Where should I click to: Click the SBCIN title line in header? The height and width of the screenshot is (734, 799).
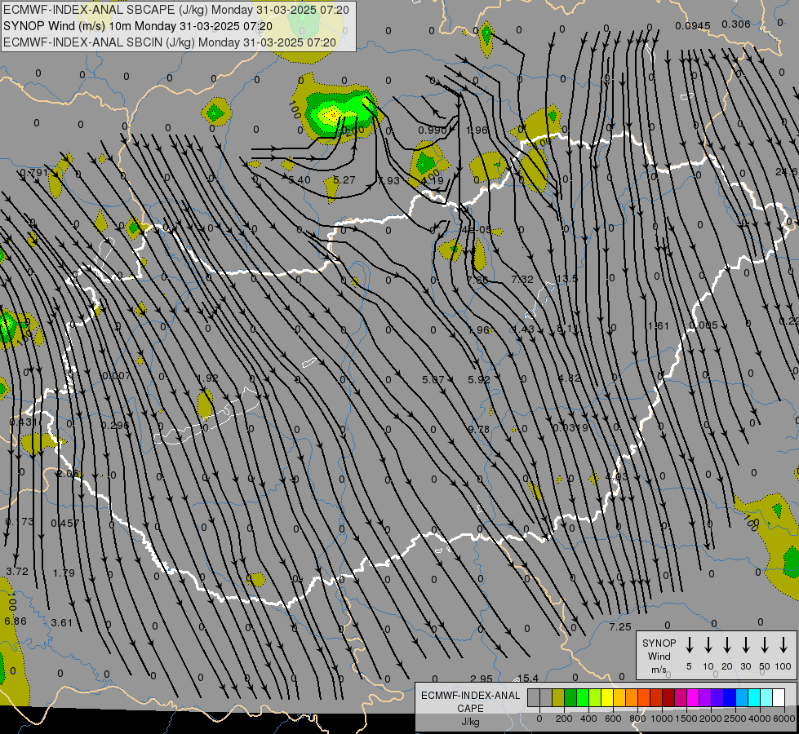point(170,42)
